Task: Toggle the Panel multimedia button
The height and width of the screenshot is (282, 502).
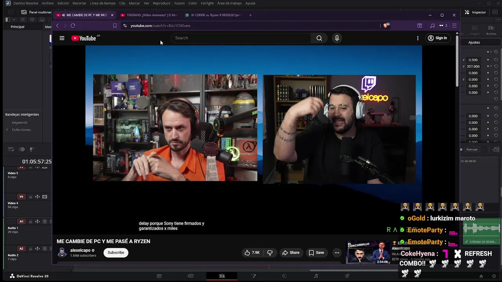Action: click(36, 12)
